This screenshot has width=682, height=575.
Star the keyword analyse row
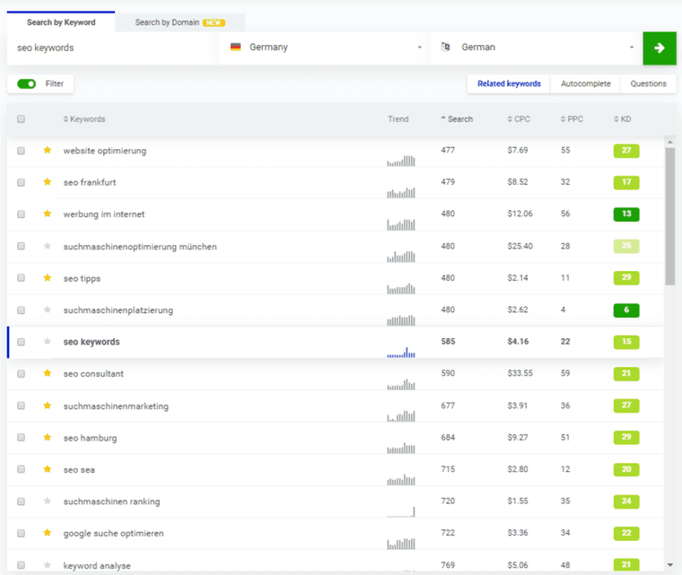click(48, 565)
